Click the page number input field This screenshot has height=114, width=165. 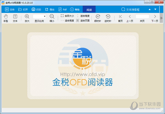(x=142, y=16)
